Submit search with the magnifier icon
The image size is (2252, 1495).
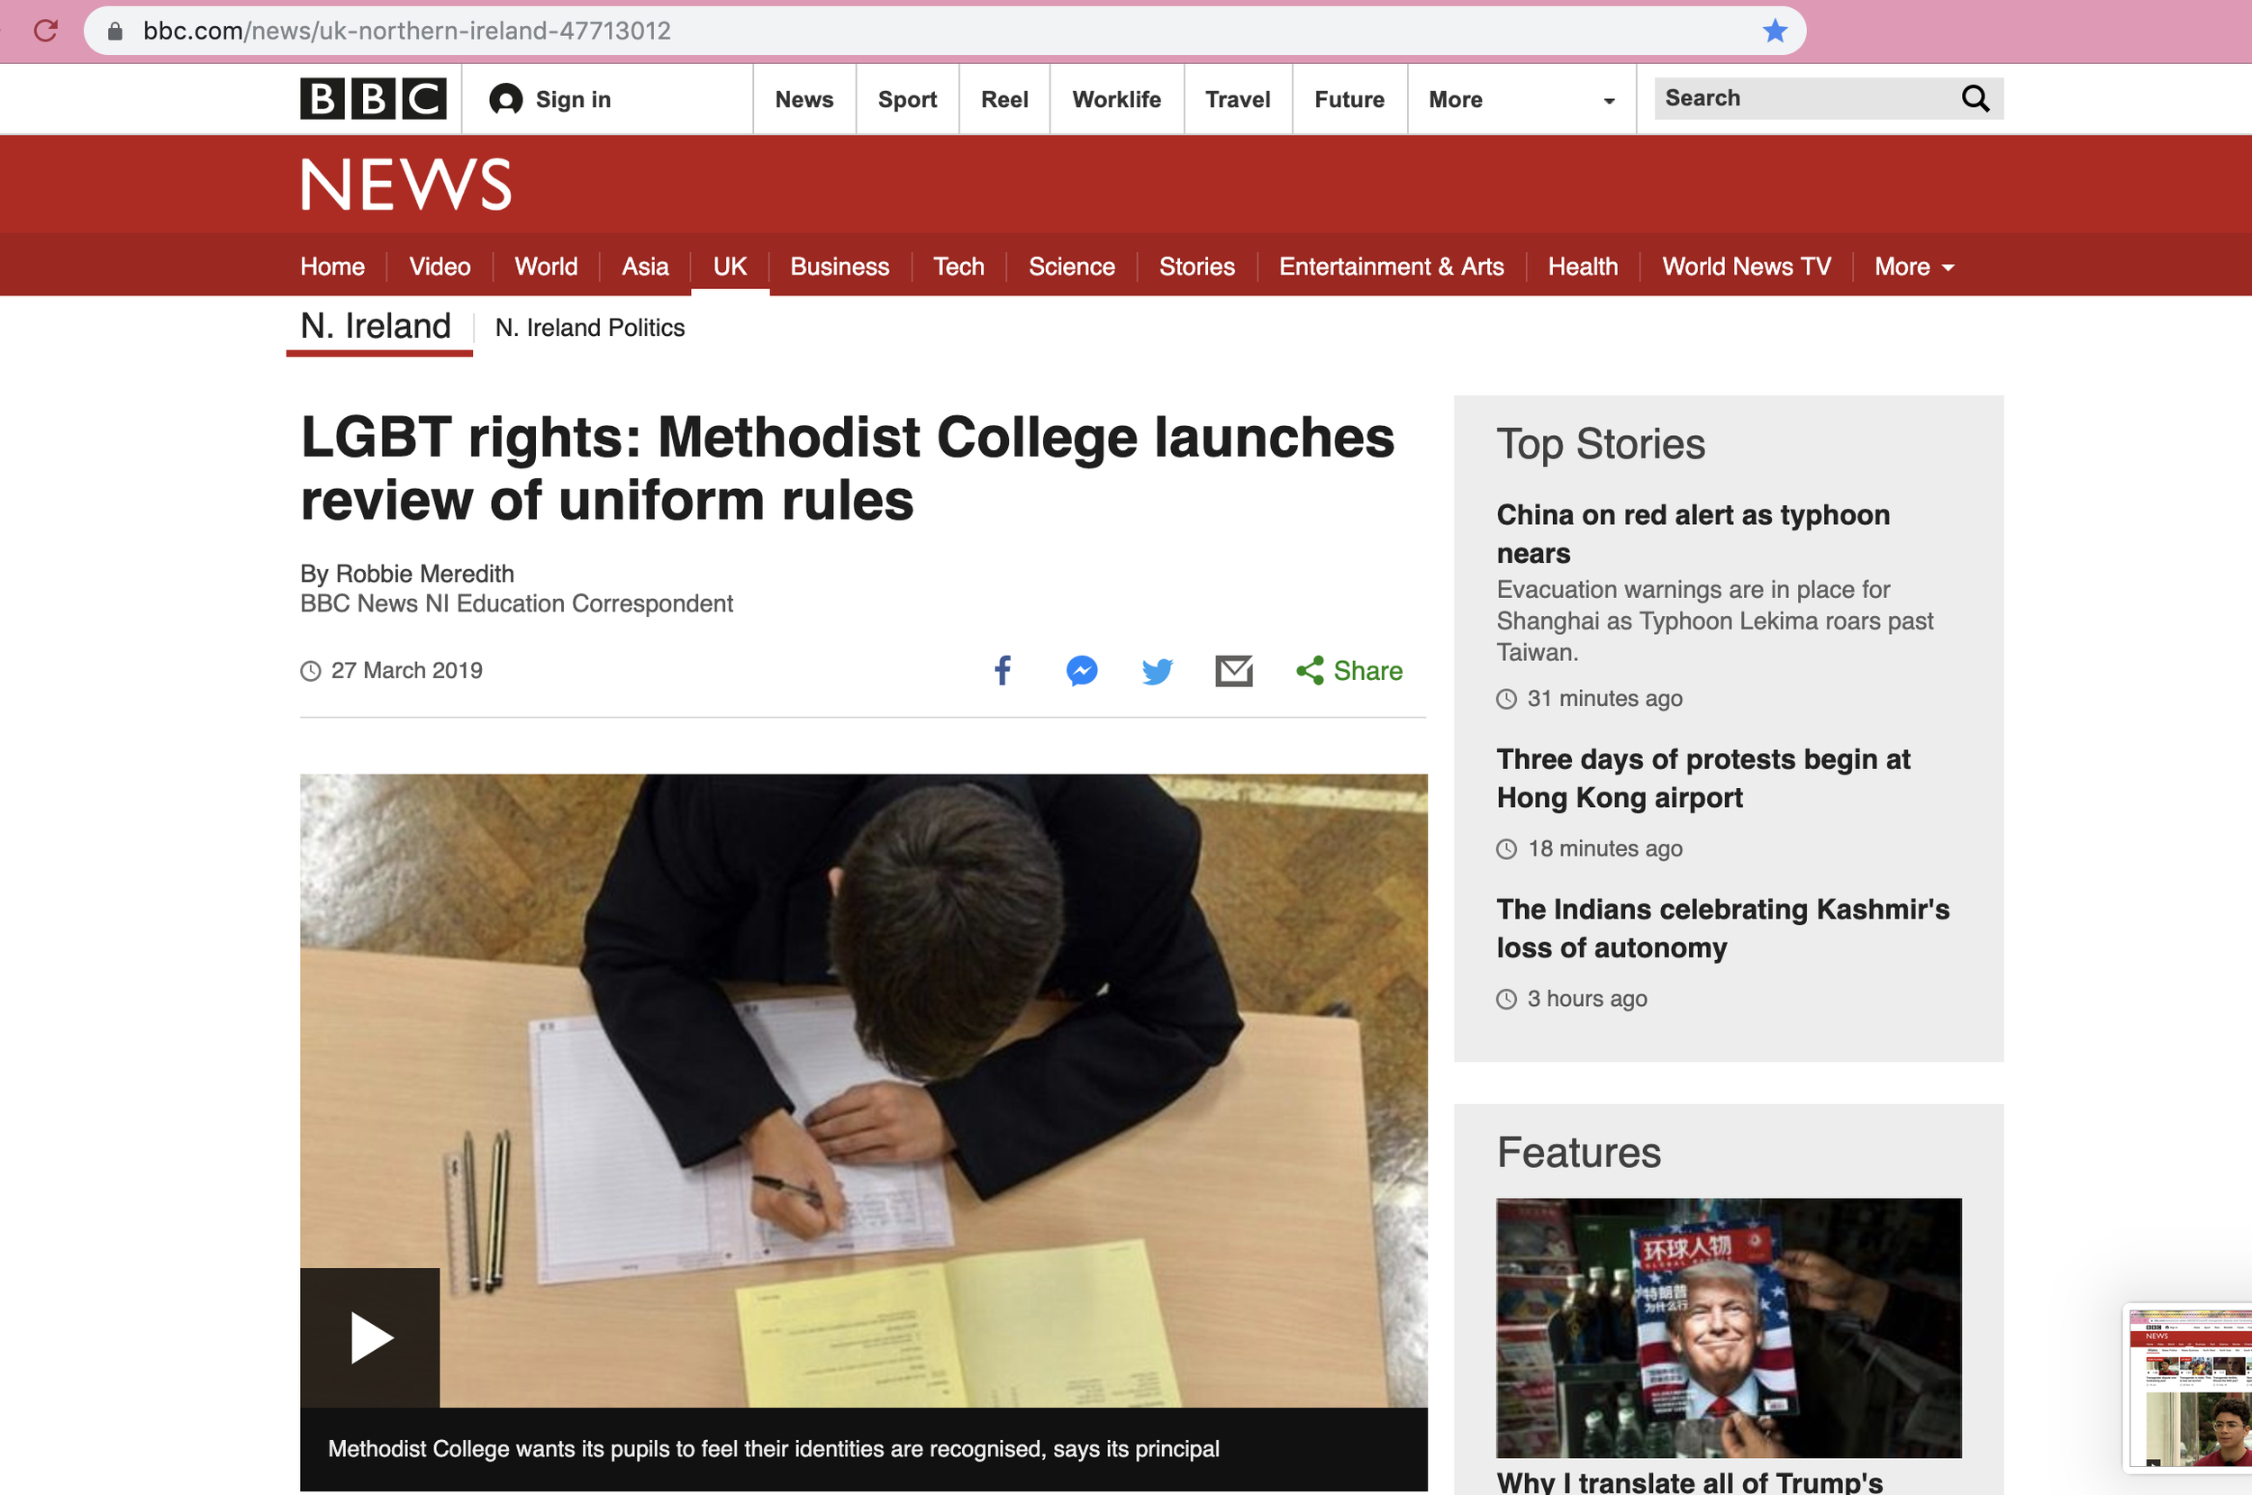click(1975, 98)
